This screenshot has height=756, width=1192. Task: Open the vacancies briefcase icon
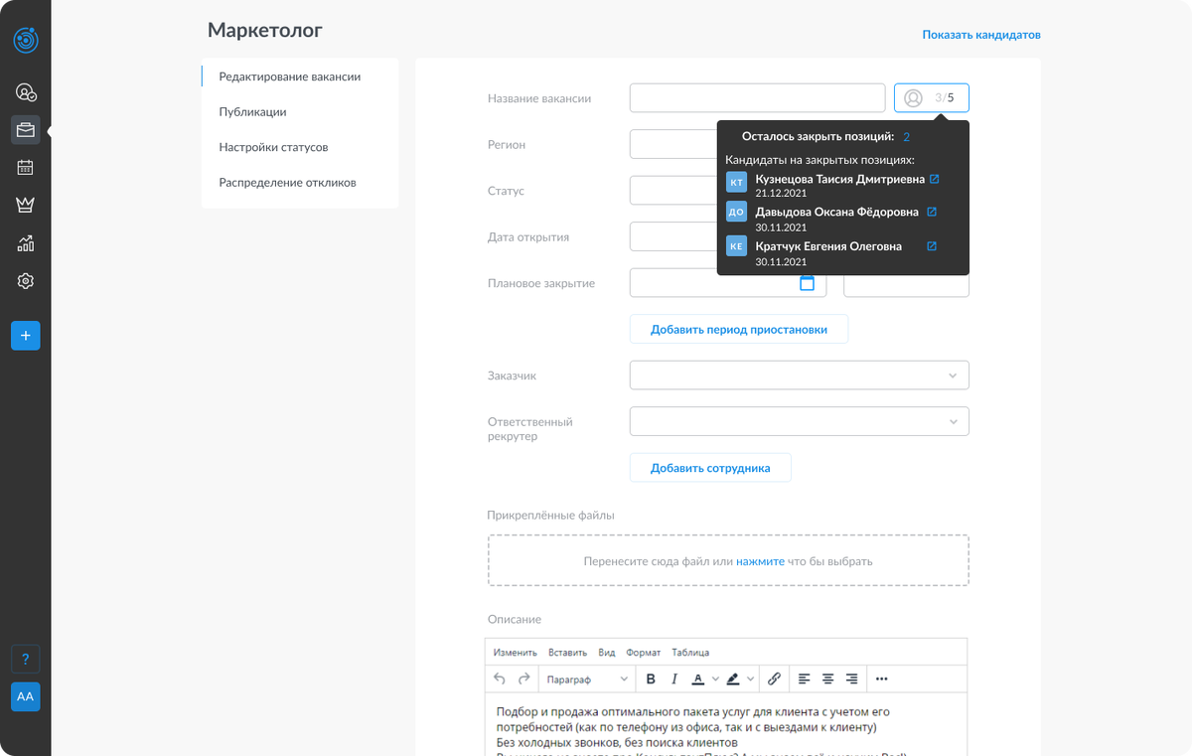pyautogui.click(x=26, y=129)
